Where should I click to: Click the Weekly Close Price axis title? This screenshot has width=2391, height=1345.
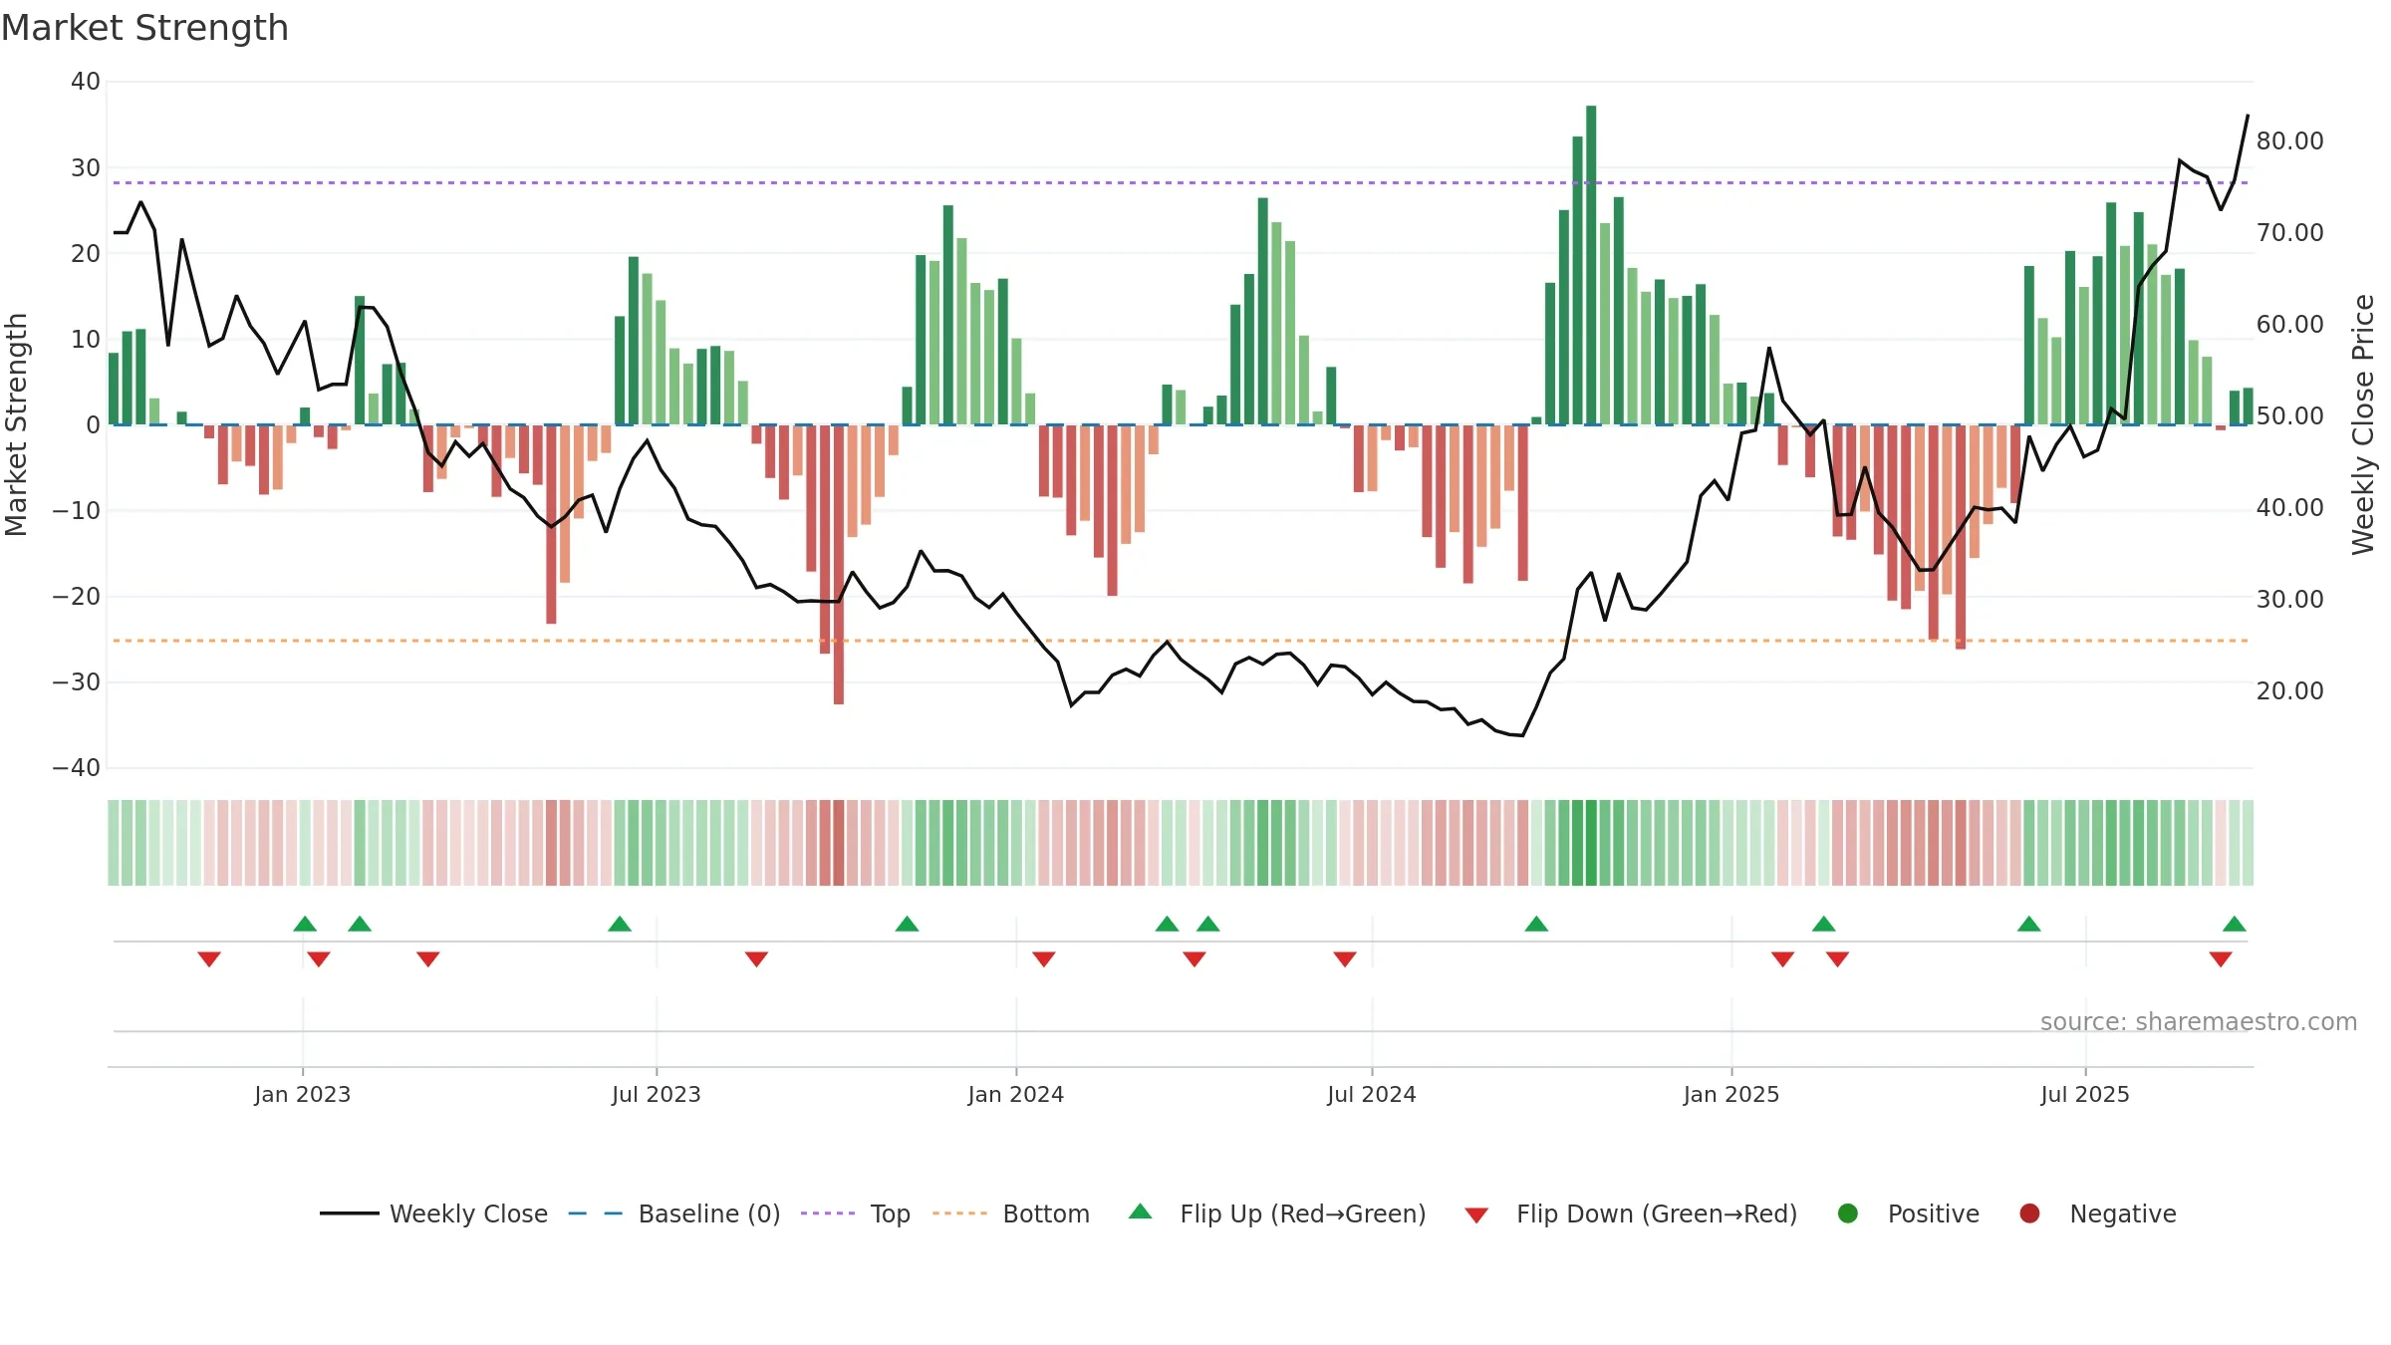point(2363,424)
